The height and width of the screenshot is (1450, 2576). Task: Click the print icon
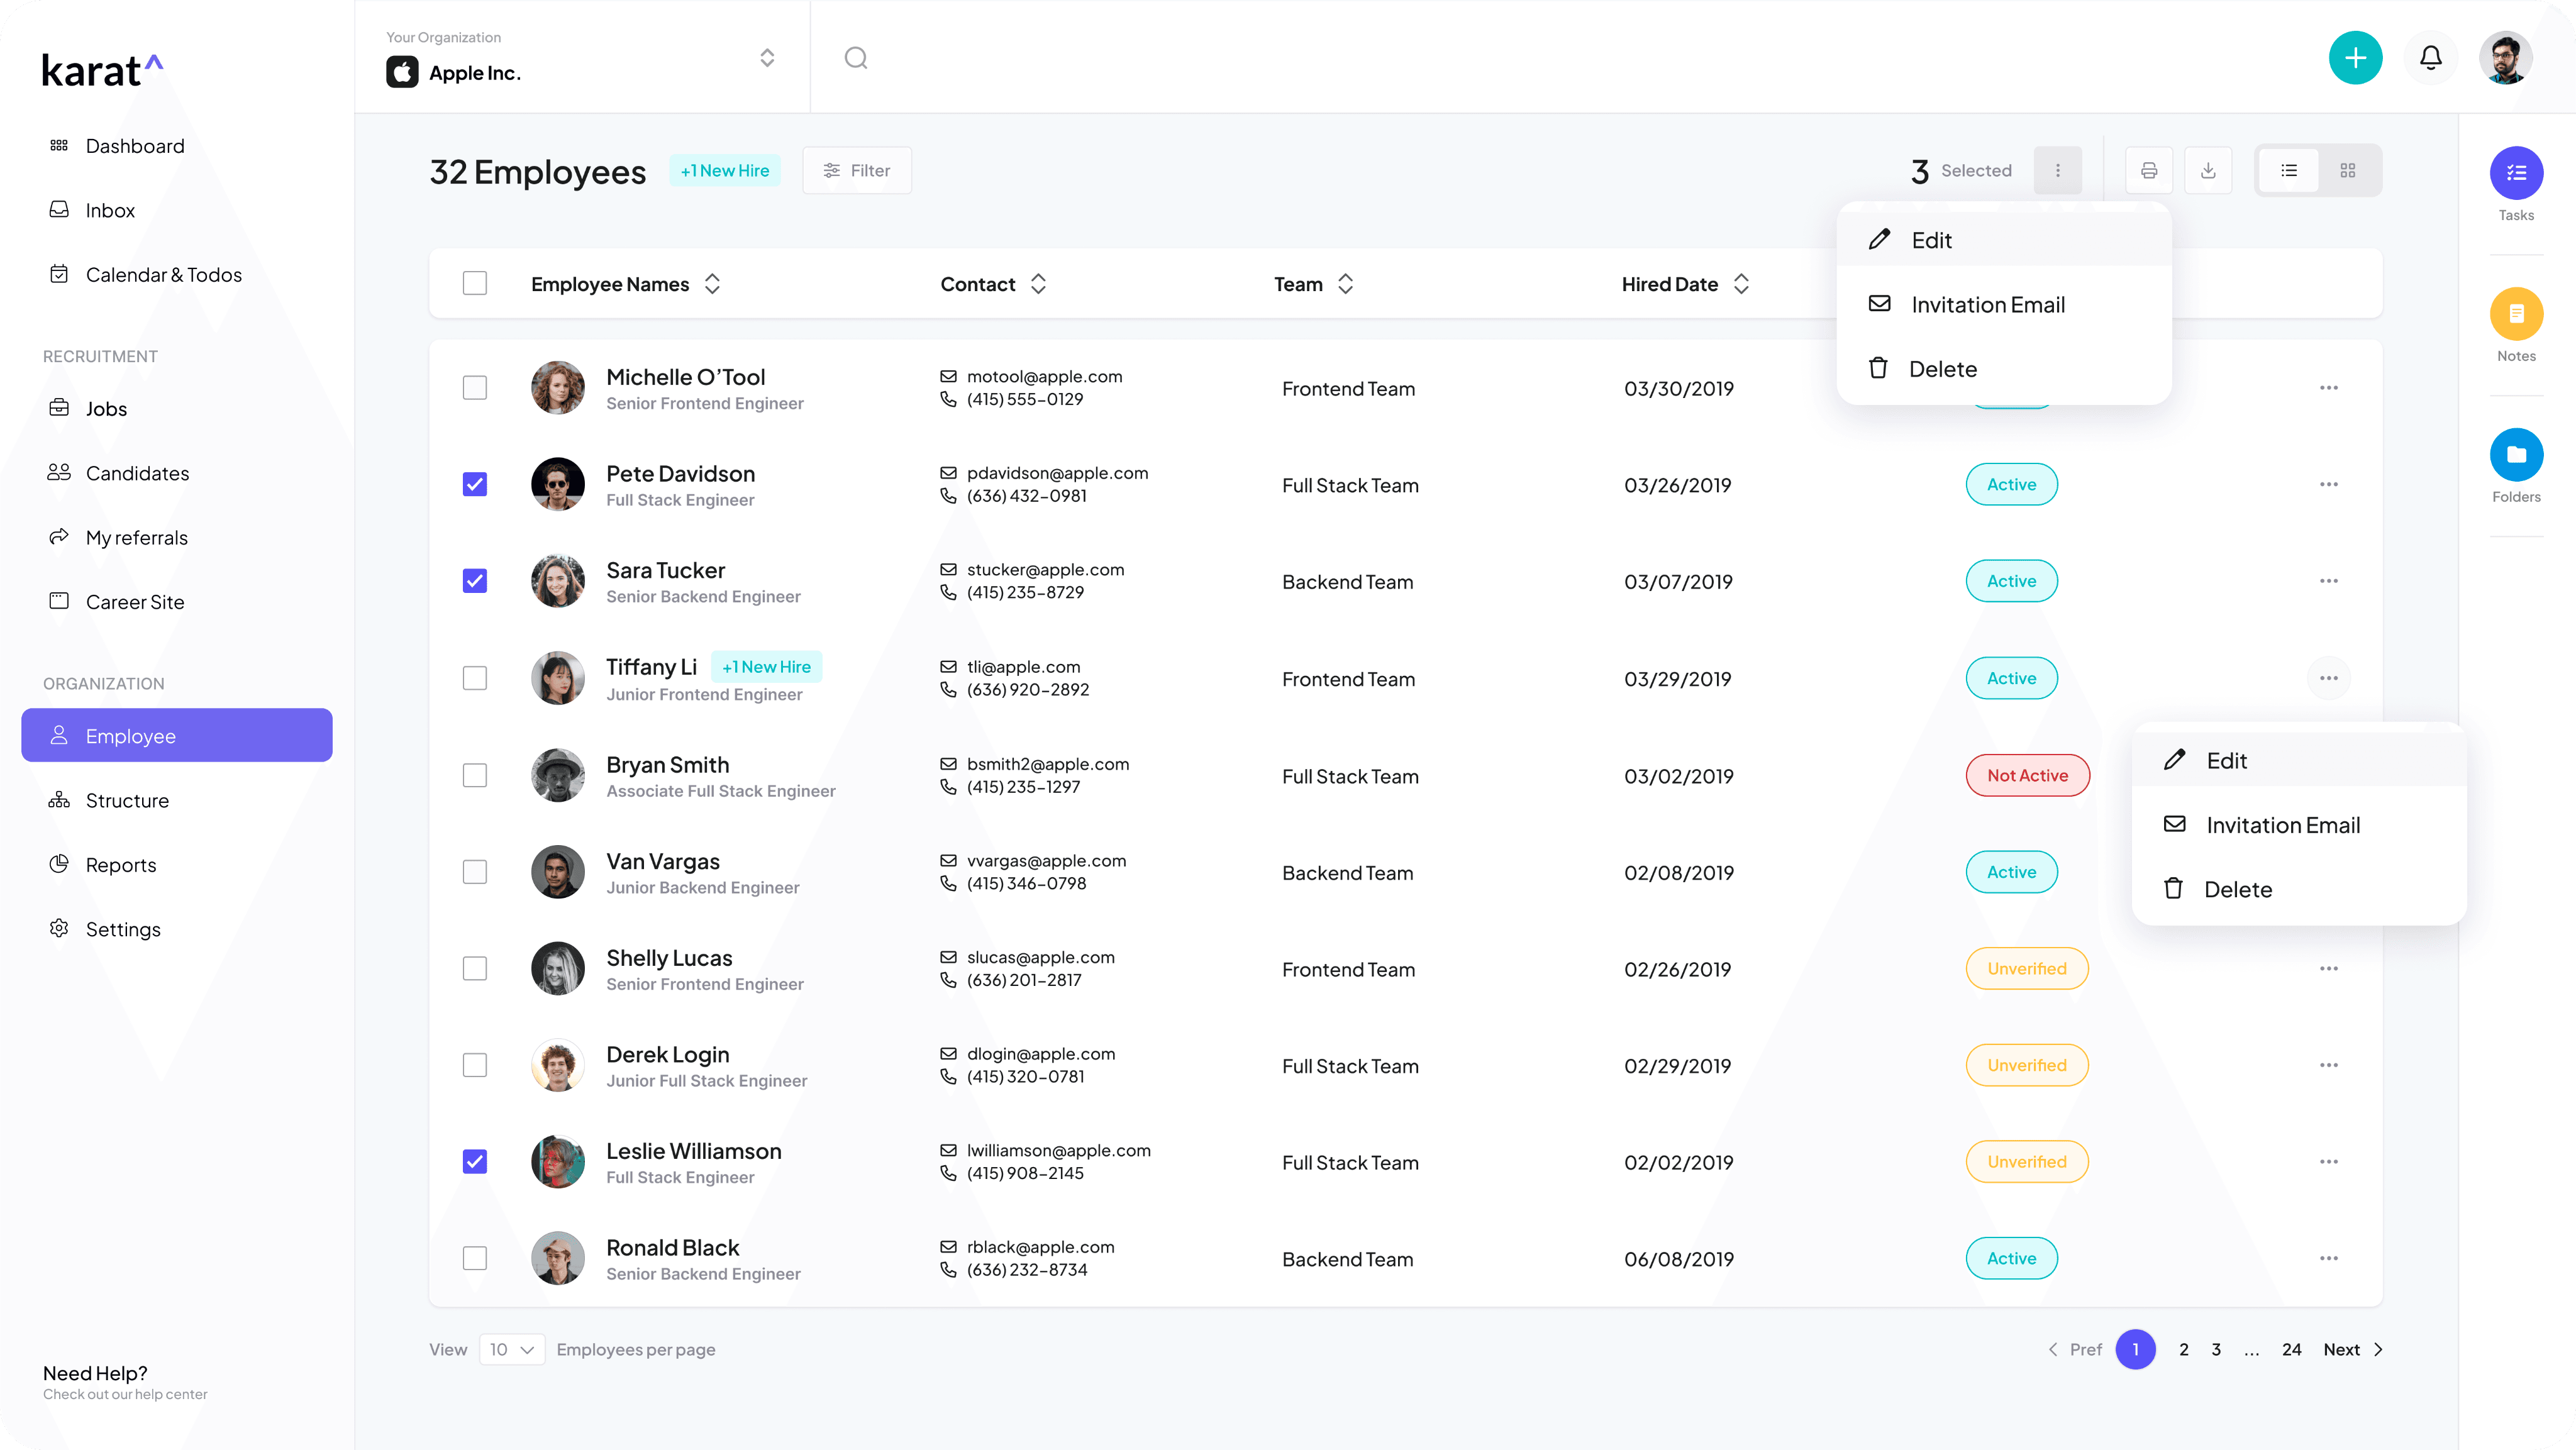pyautogui.click(x=2148, y=171)
